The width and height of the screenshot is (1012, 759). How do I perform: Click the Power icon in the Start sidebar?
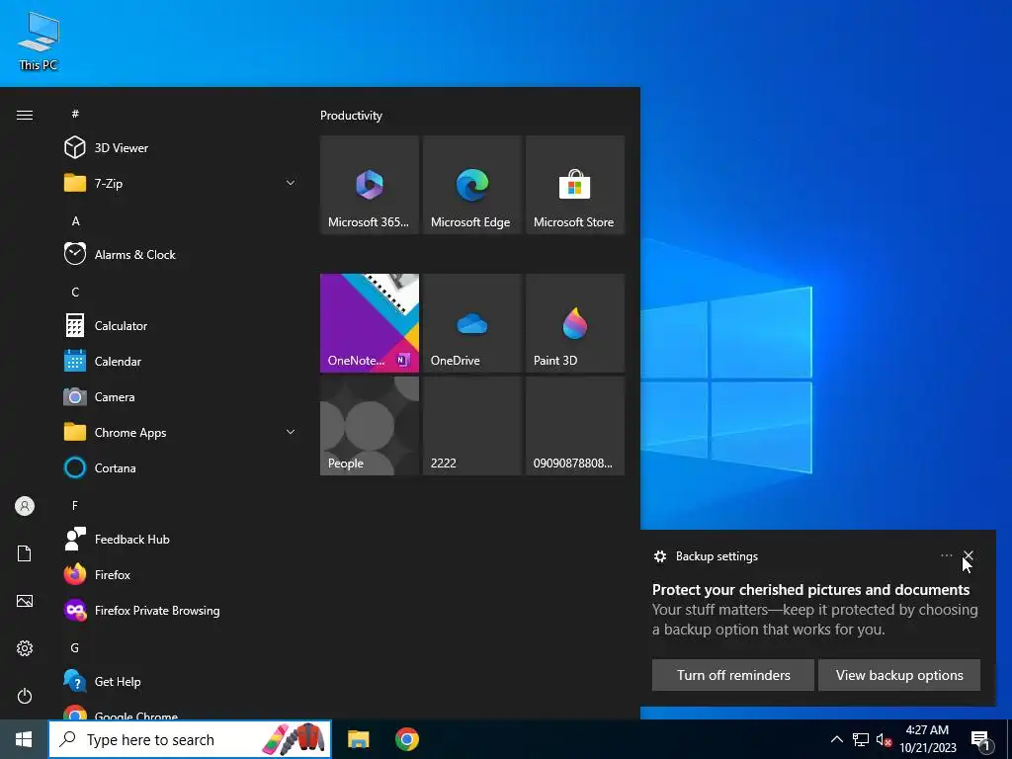tap(25, 696)
